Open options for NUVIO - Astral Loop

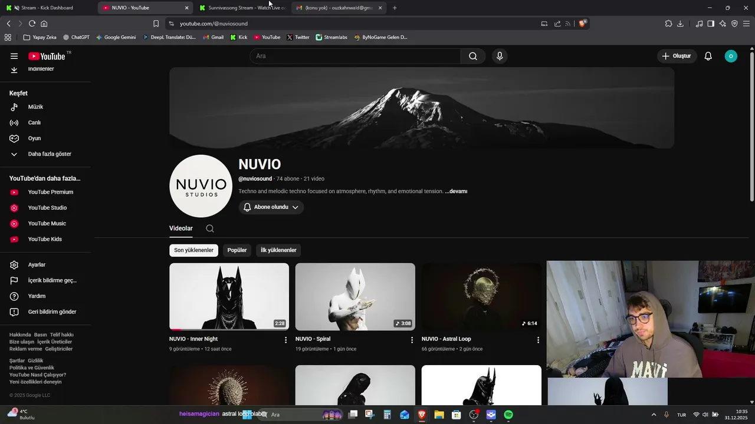[x=538, y=340]
